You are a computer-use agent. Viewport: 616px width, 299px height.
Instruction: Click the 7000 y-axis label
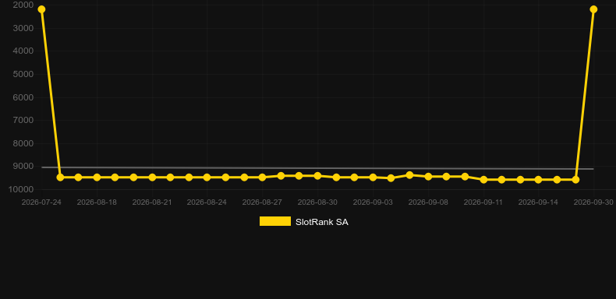[x=23, y=120]
